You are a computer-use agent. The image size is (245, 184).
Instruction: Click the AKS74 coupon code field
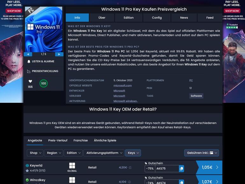tap(167, 182)
